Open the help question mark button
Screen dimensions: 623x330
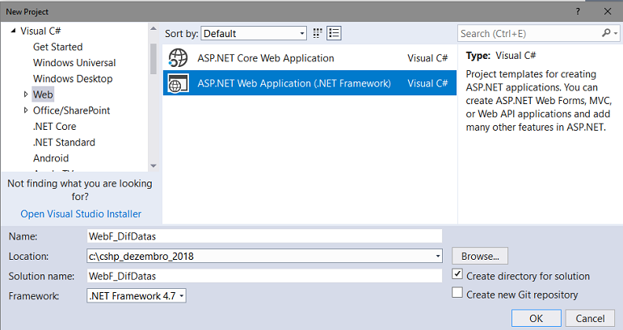578,11
